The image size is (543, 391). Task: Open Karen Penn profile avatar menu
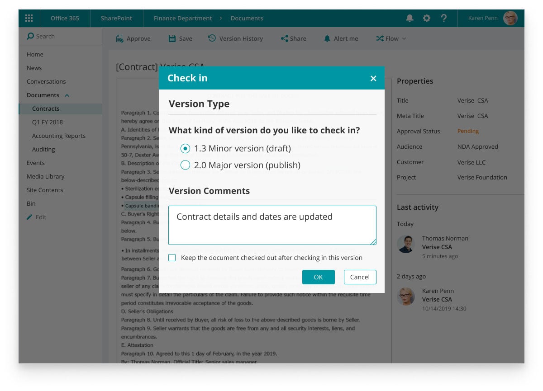click(510, 18)
